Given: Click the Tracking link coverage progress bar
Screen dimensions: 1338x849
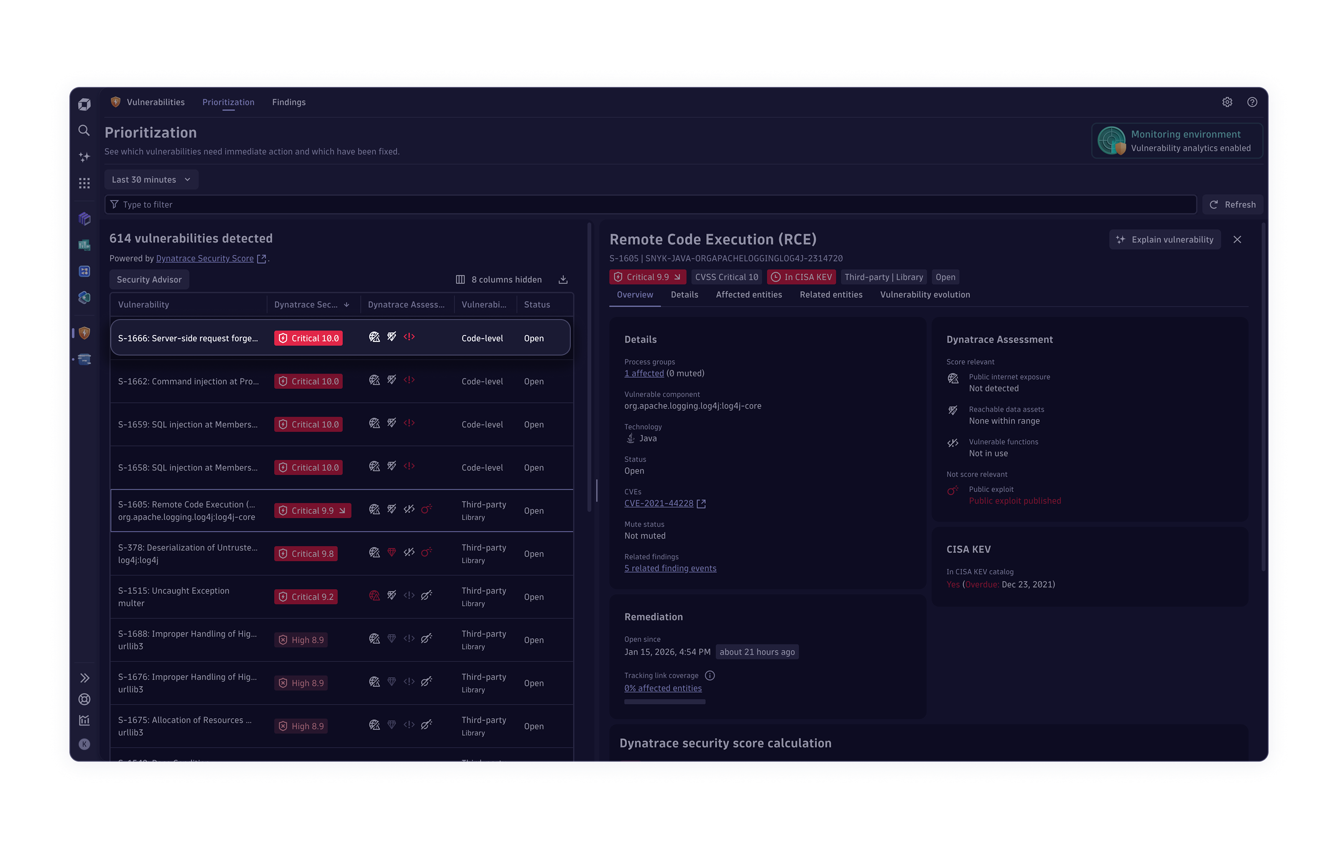Looking at the screenshot, I should pyautogui.click(x=664, y=702).
